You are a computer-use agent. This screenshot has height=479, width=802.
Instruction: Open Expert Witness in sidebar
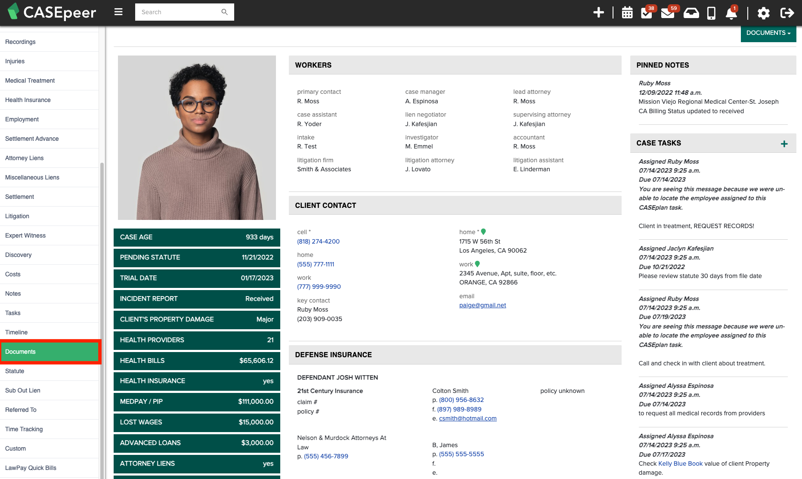(50, 235)
